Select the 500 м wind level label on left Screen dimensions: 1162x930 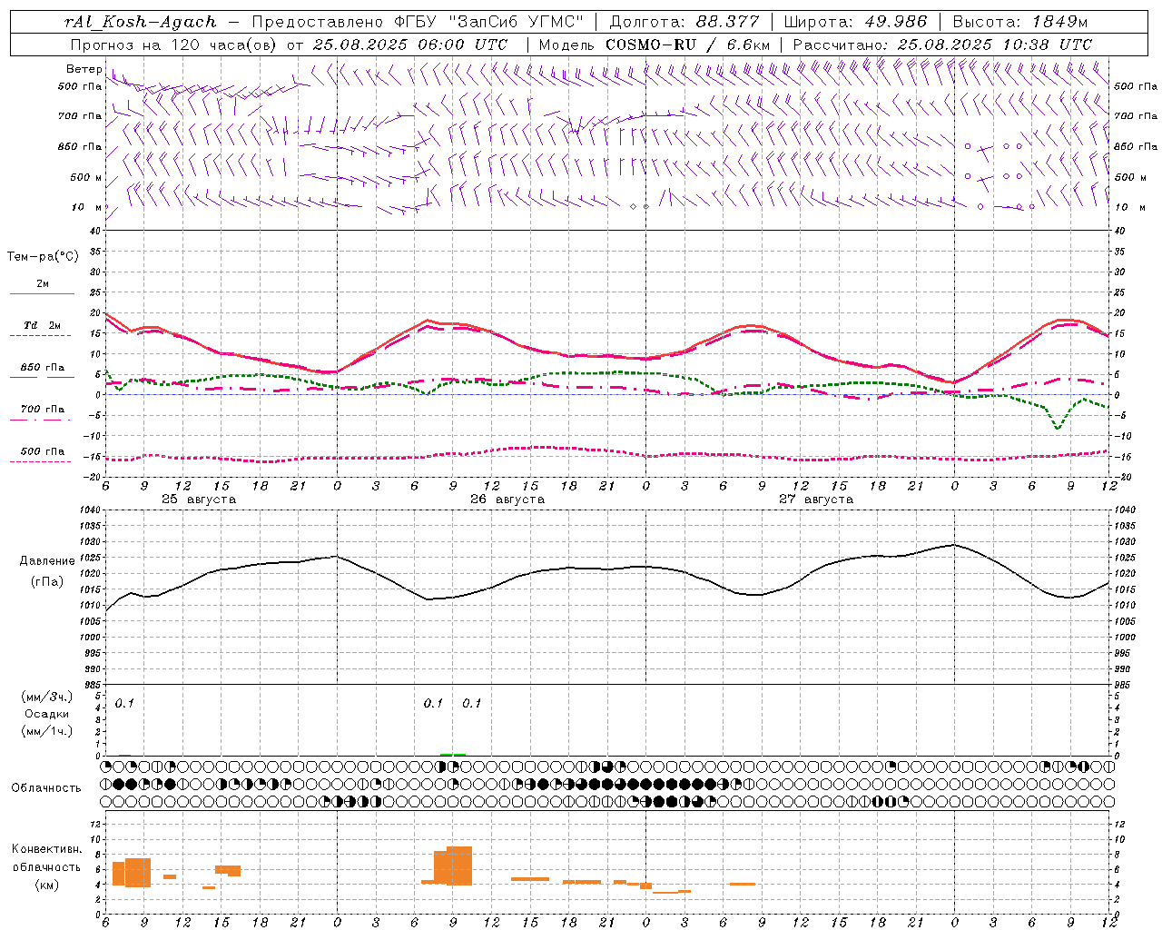[x=86, y=177]
